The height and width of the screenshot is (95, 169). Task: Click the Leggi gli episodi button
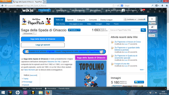43,45
